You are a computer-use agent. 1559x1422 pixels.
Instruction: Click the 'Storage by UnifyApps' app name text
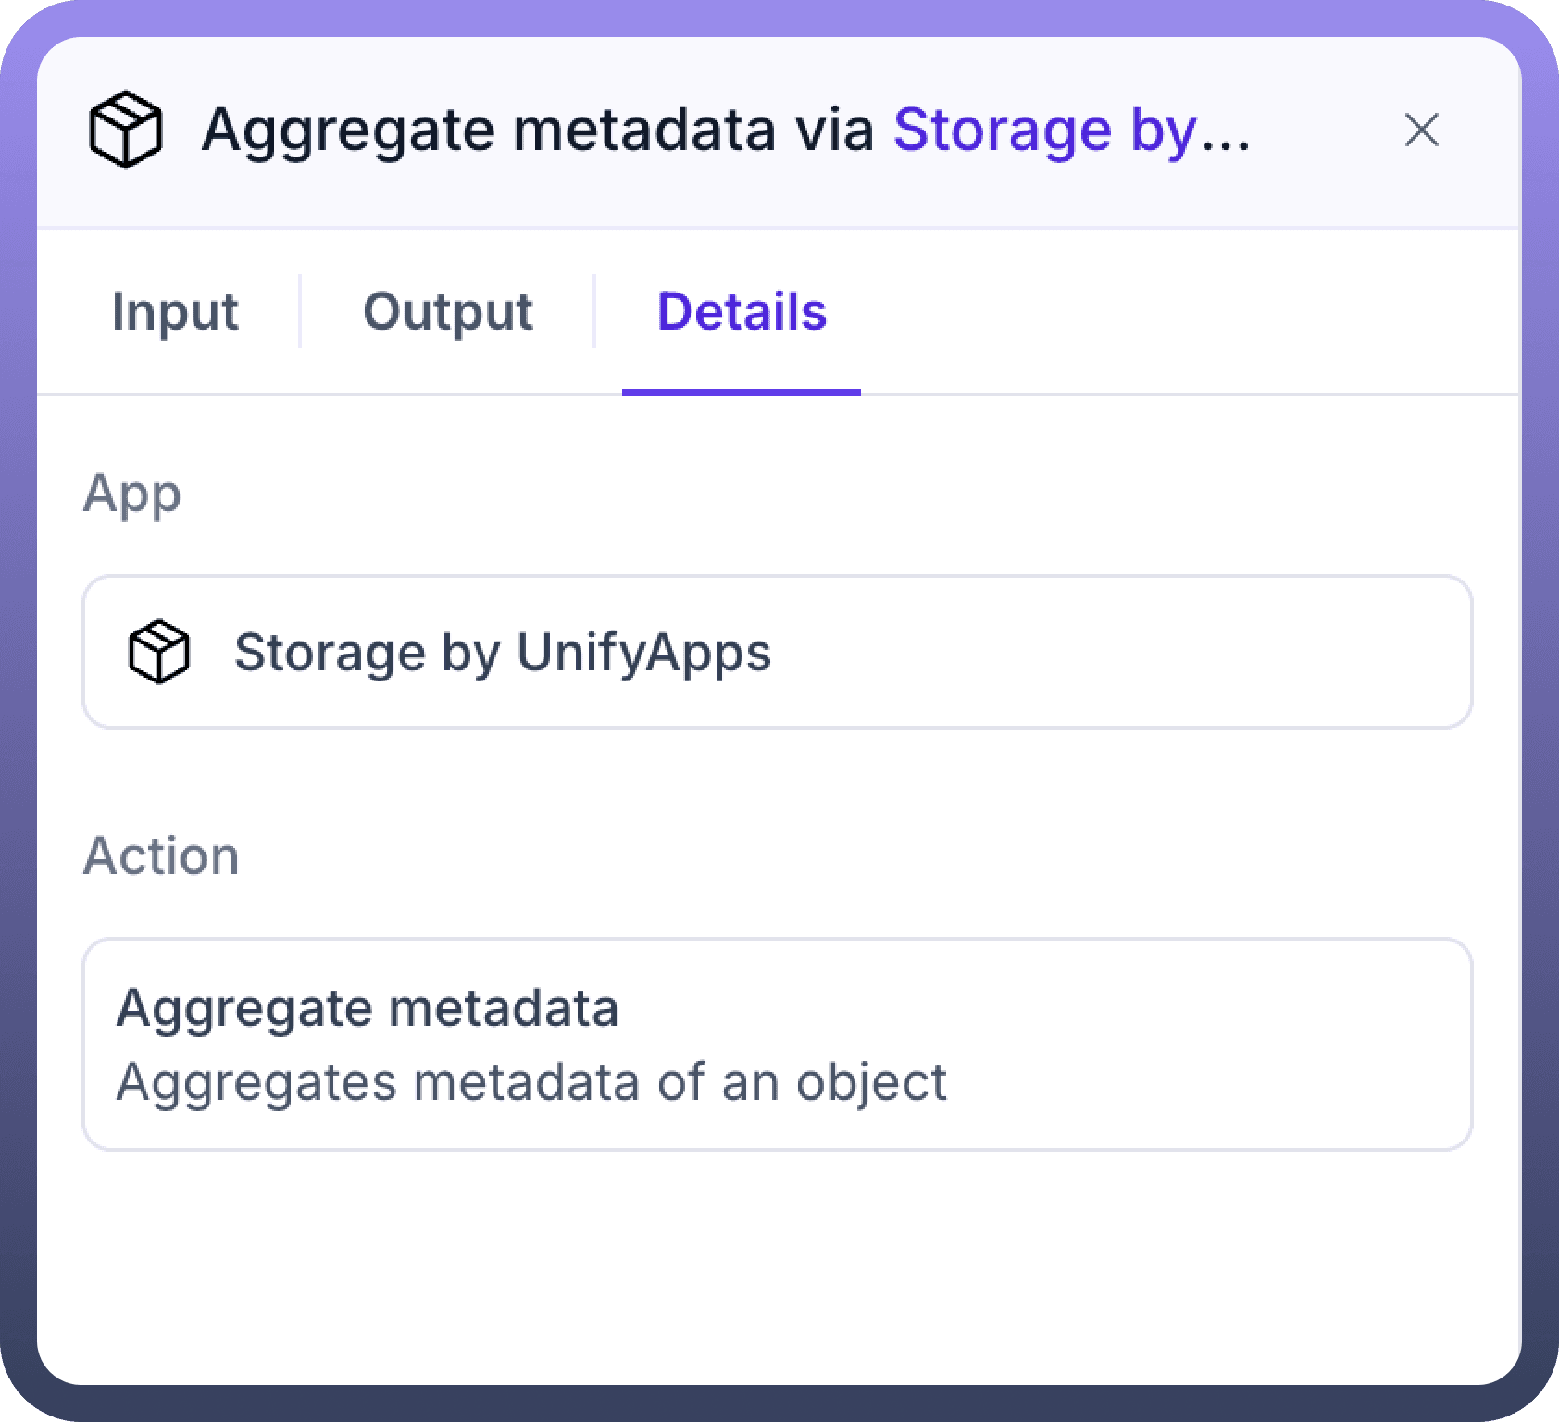click(502, 652)
